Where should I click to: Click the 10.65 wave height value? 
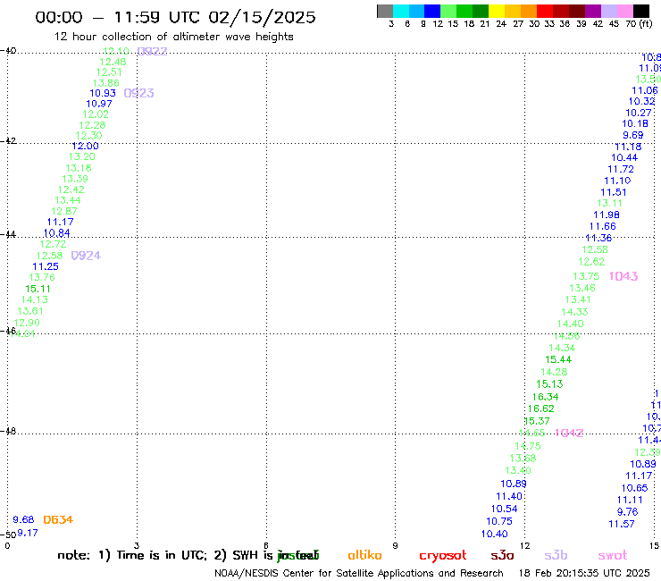pos(634,488)
